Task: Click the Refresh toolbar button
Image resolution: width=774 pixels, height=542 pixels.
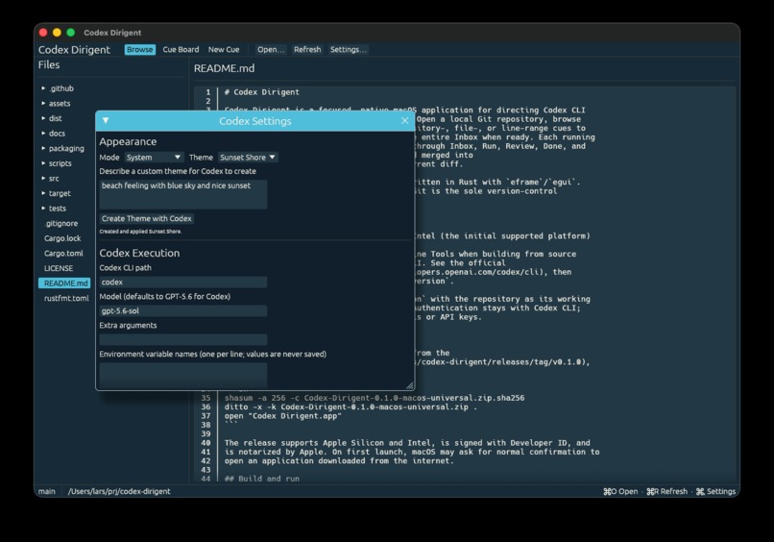Action: 307,49
